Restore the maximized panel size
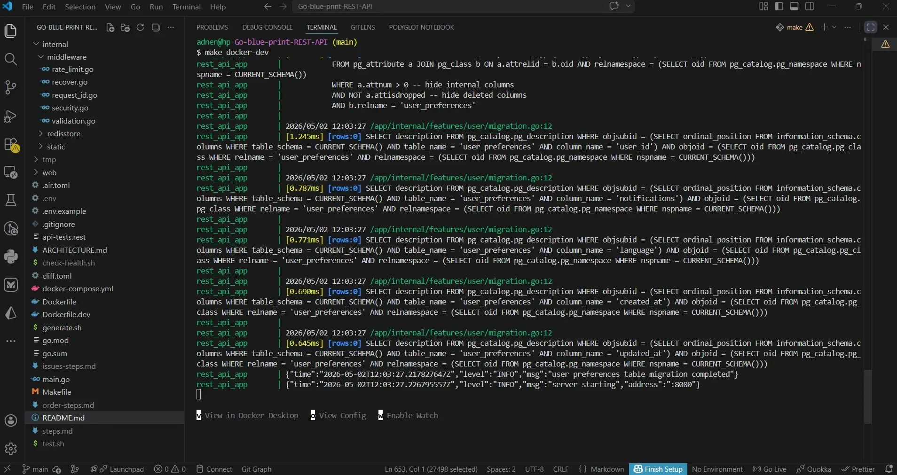 871,27
